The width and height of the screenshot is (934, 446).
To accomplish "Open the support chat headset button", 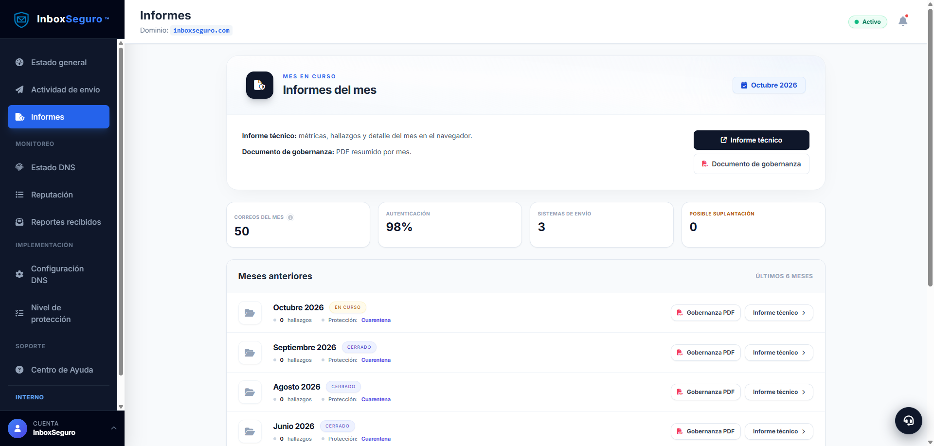I will pos(908,420).
